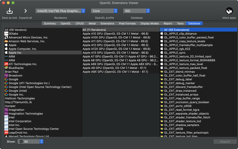Click Apple icon next to GL_APPLE_rgb_422
Screen dimensions: 238x149
click(x=162, y=49)
